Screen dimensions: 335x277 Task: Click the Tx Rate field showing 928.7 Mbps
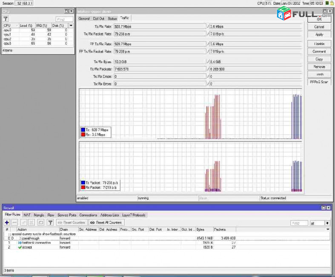coord(160,26)
